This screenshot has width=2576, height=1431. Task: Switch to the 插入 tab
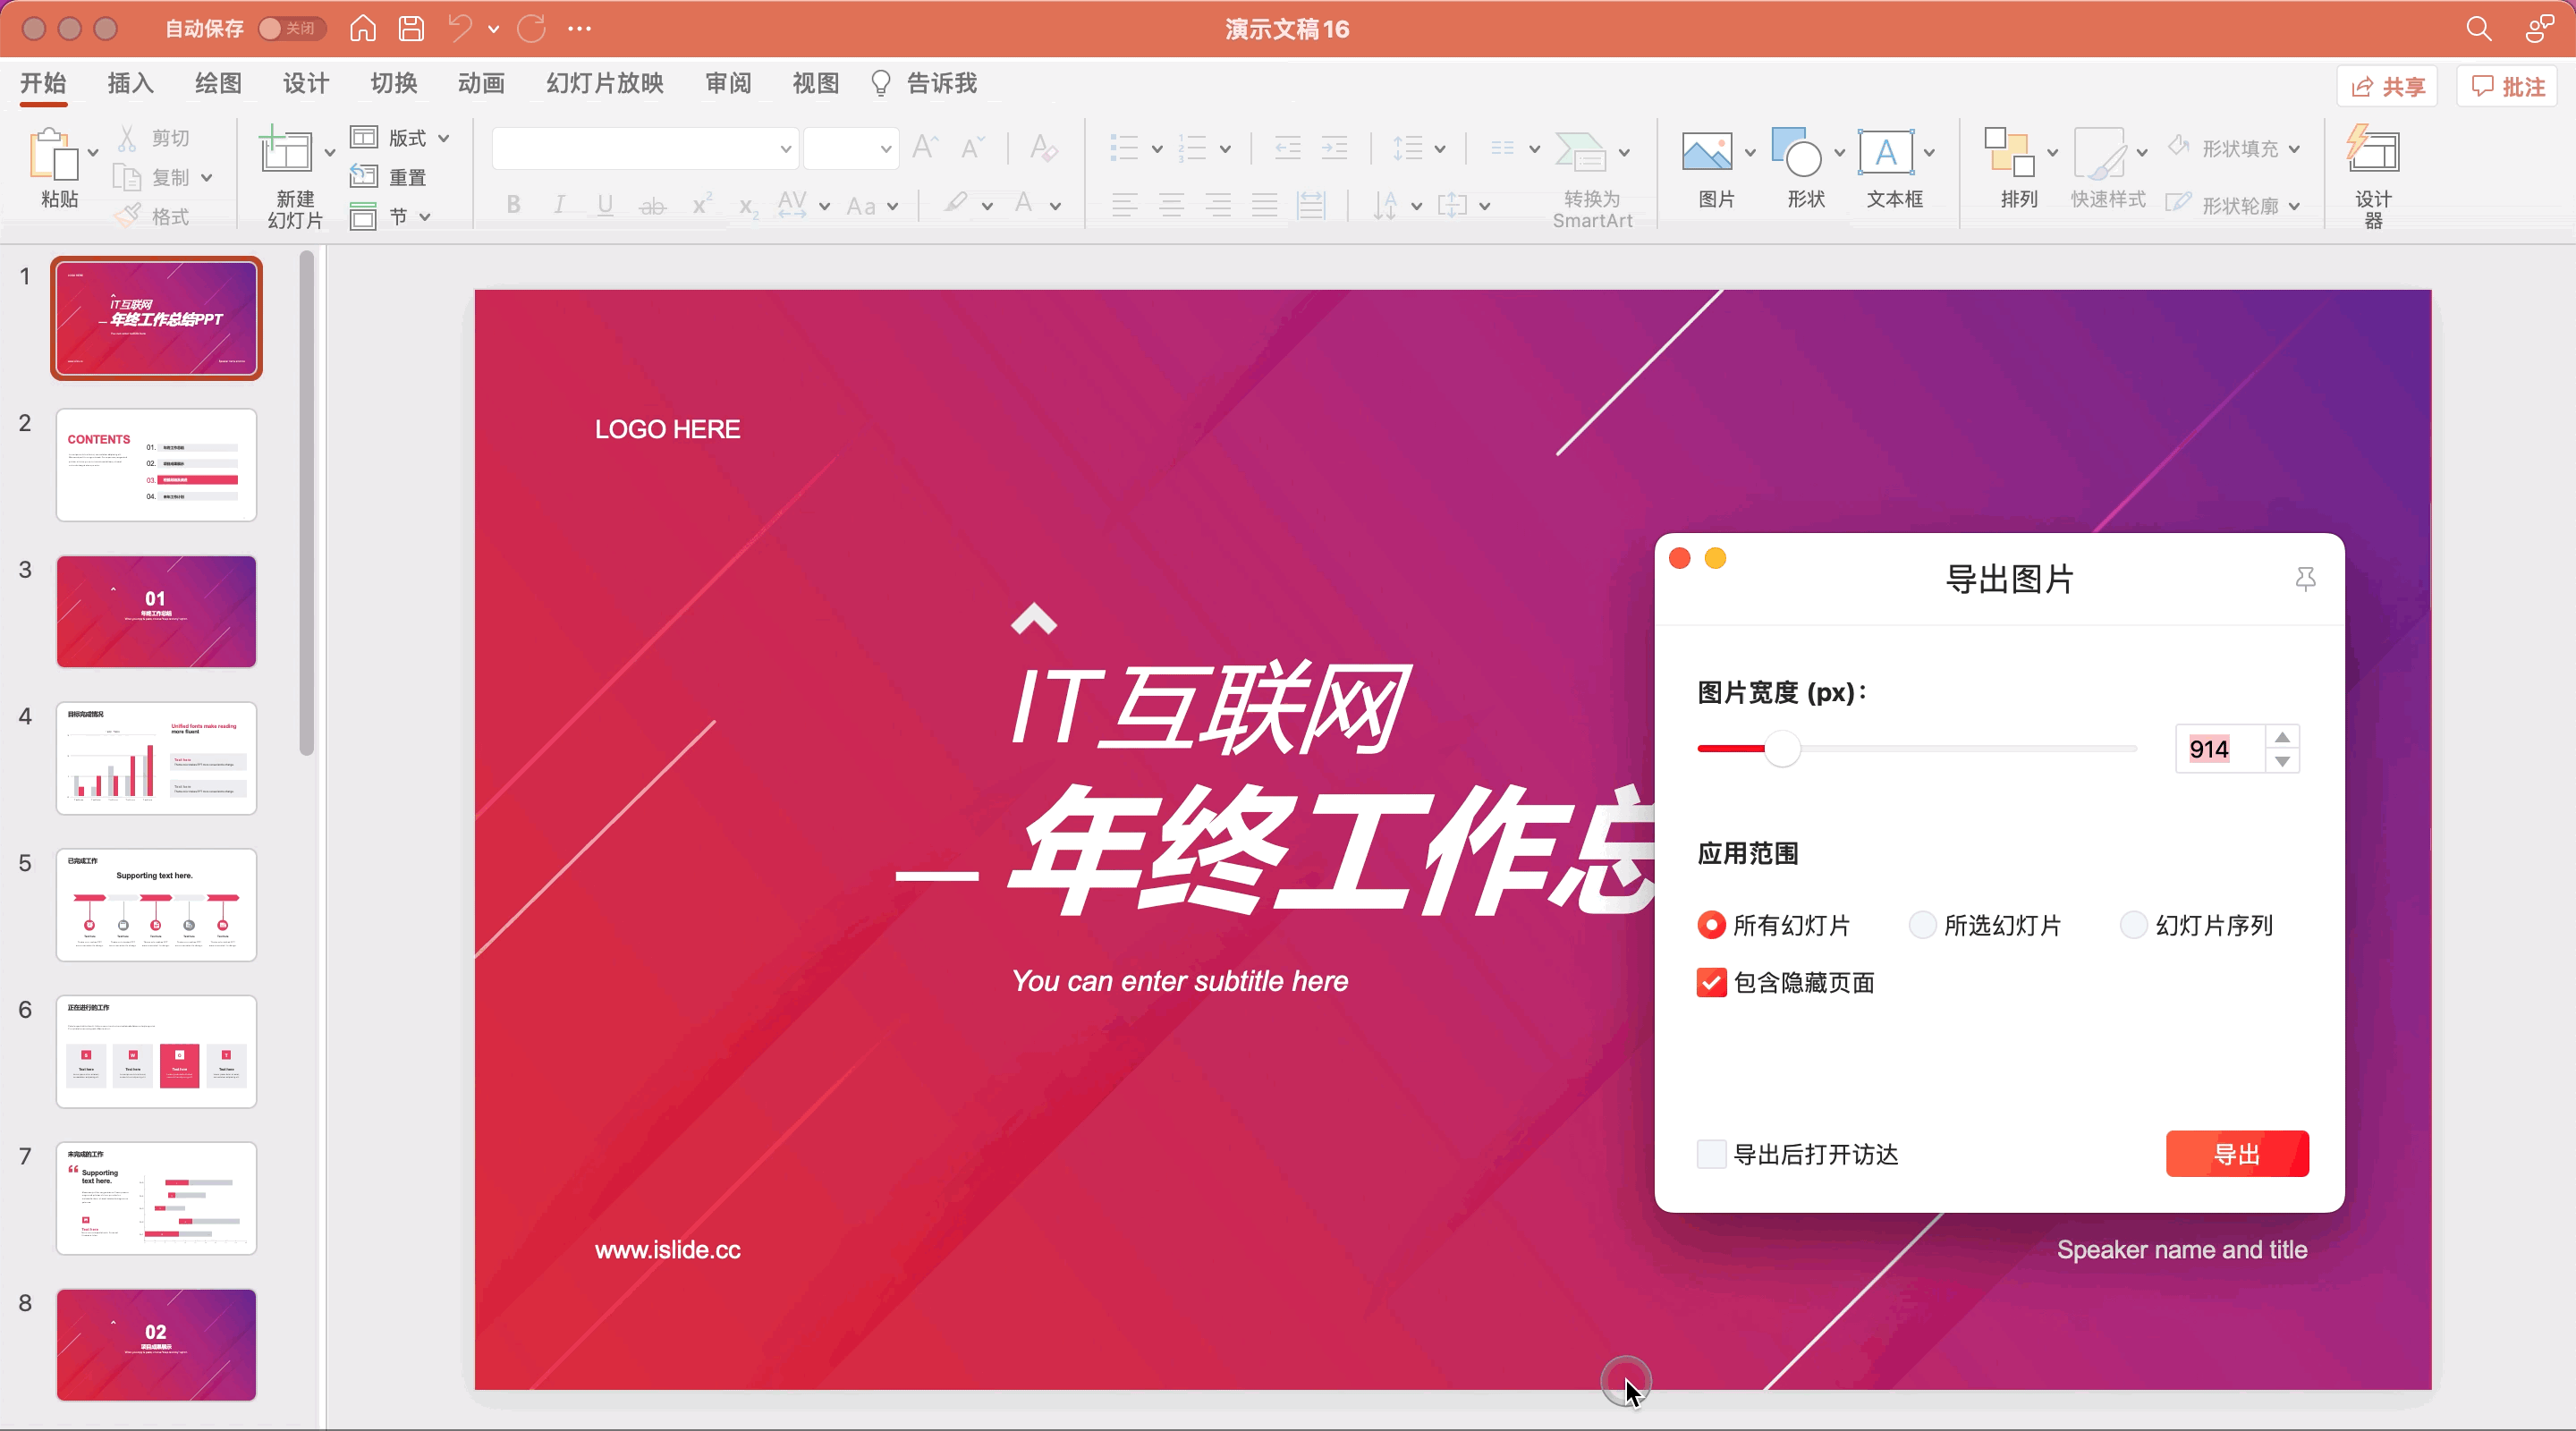pyautogui.click(x=130, y=83)
